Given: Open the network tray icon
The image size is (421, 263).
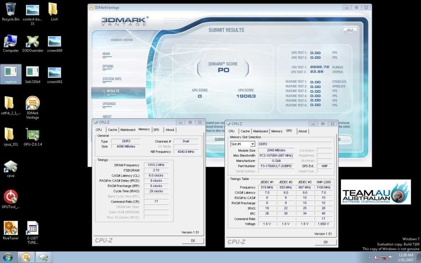Looking at the screenshot, I should pyautogui.click(x=384, y=258).
